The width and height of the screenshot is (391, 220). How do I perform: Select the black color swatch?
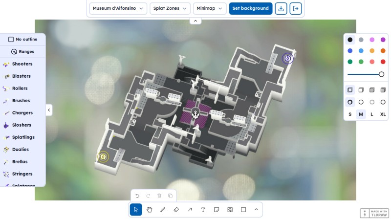(350, 40)
